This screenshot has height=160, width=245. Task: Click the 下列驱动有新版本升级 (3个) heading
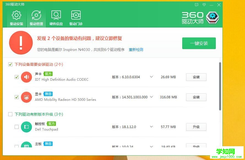tap(39, 114)
